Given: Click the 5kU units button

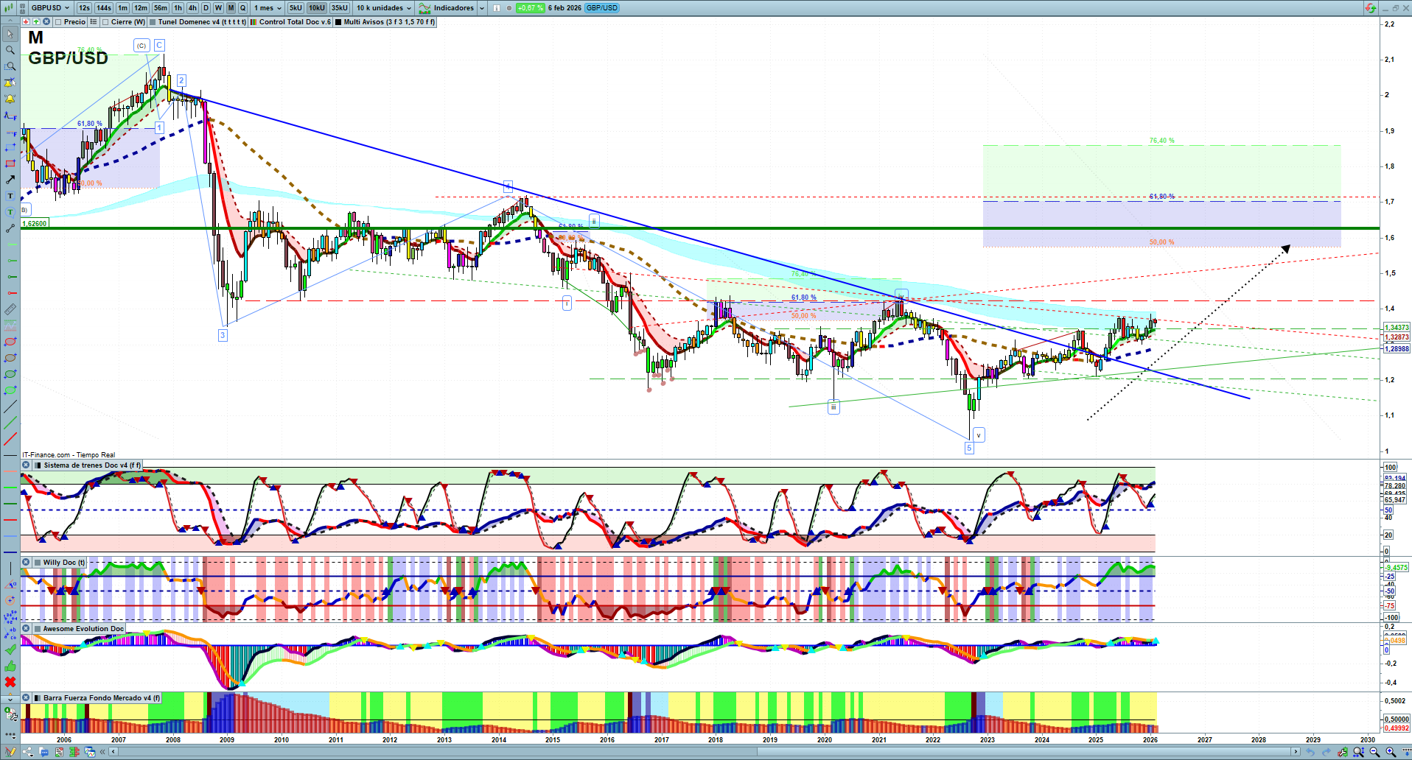Looking at the screenshot, I should click(296, 8).
